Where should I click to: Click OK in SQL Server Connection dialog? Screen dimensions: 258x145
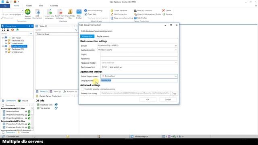point(148,99)
